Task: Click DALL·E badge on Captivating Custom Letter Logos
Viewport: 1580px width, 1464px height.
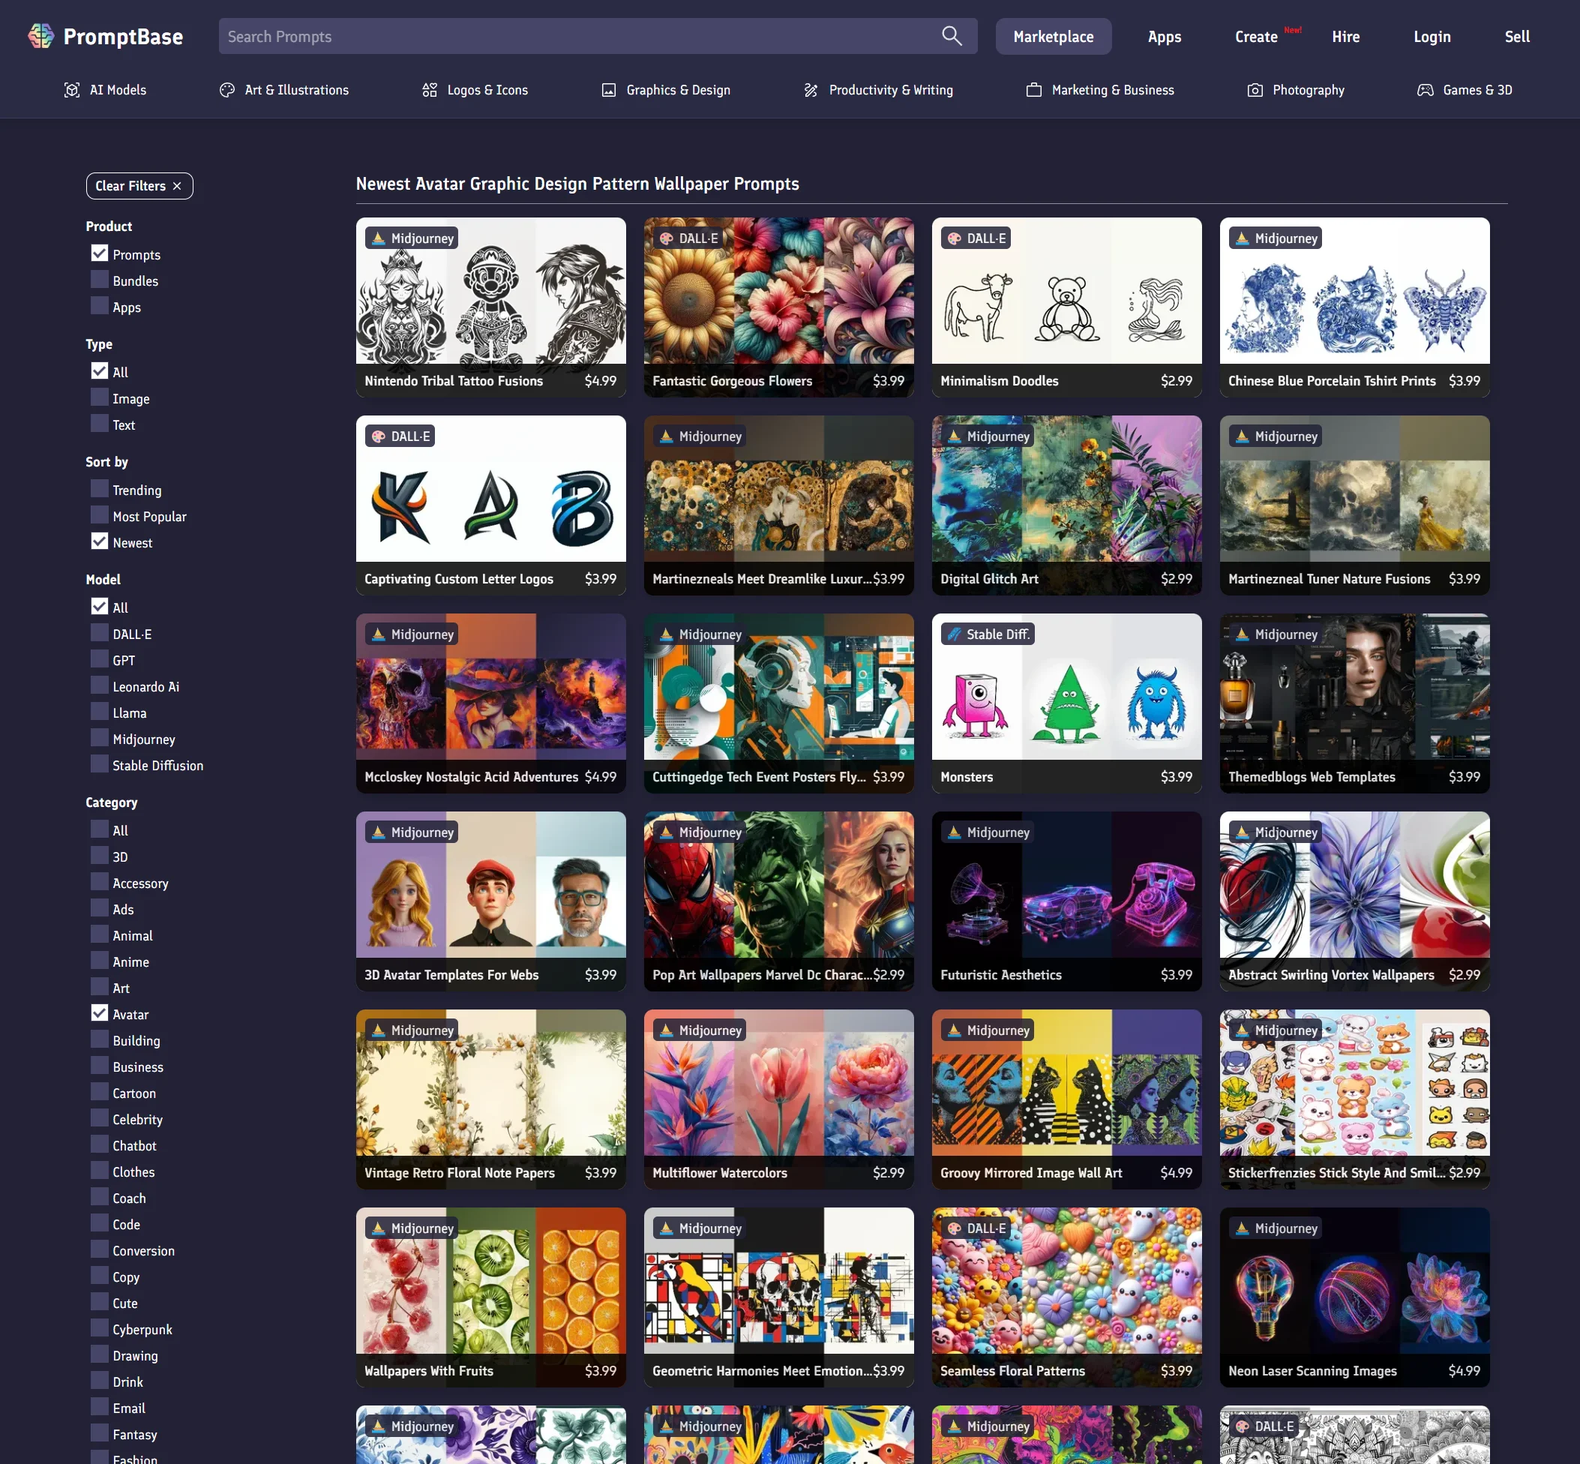Action: coord(400,436)
